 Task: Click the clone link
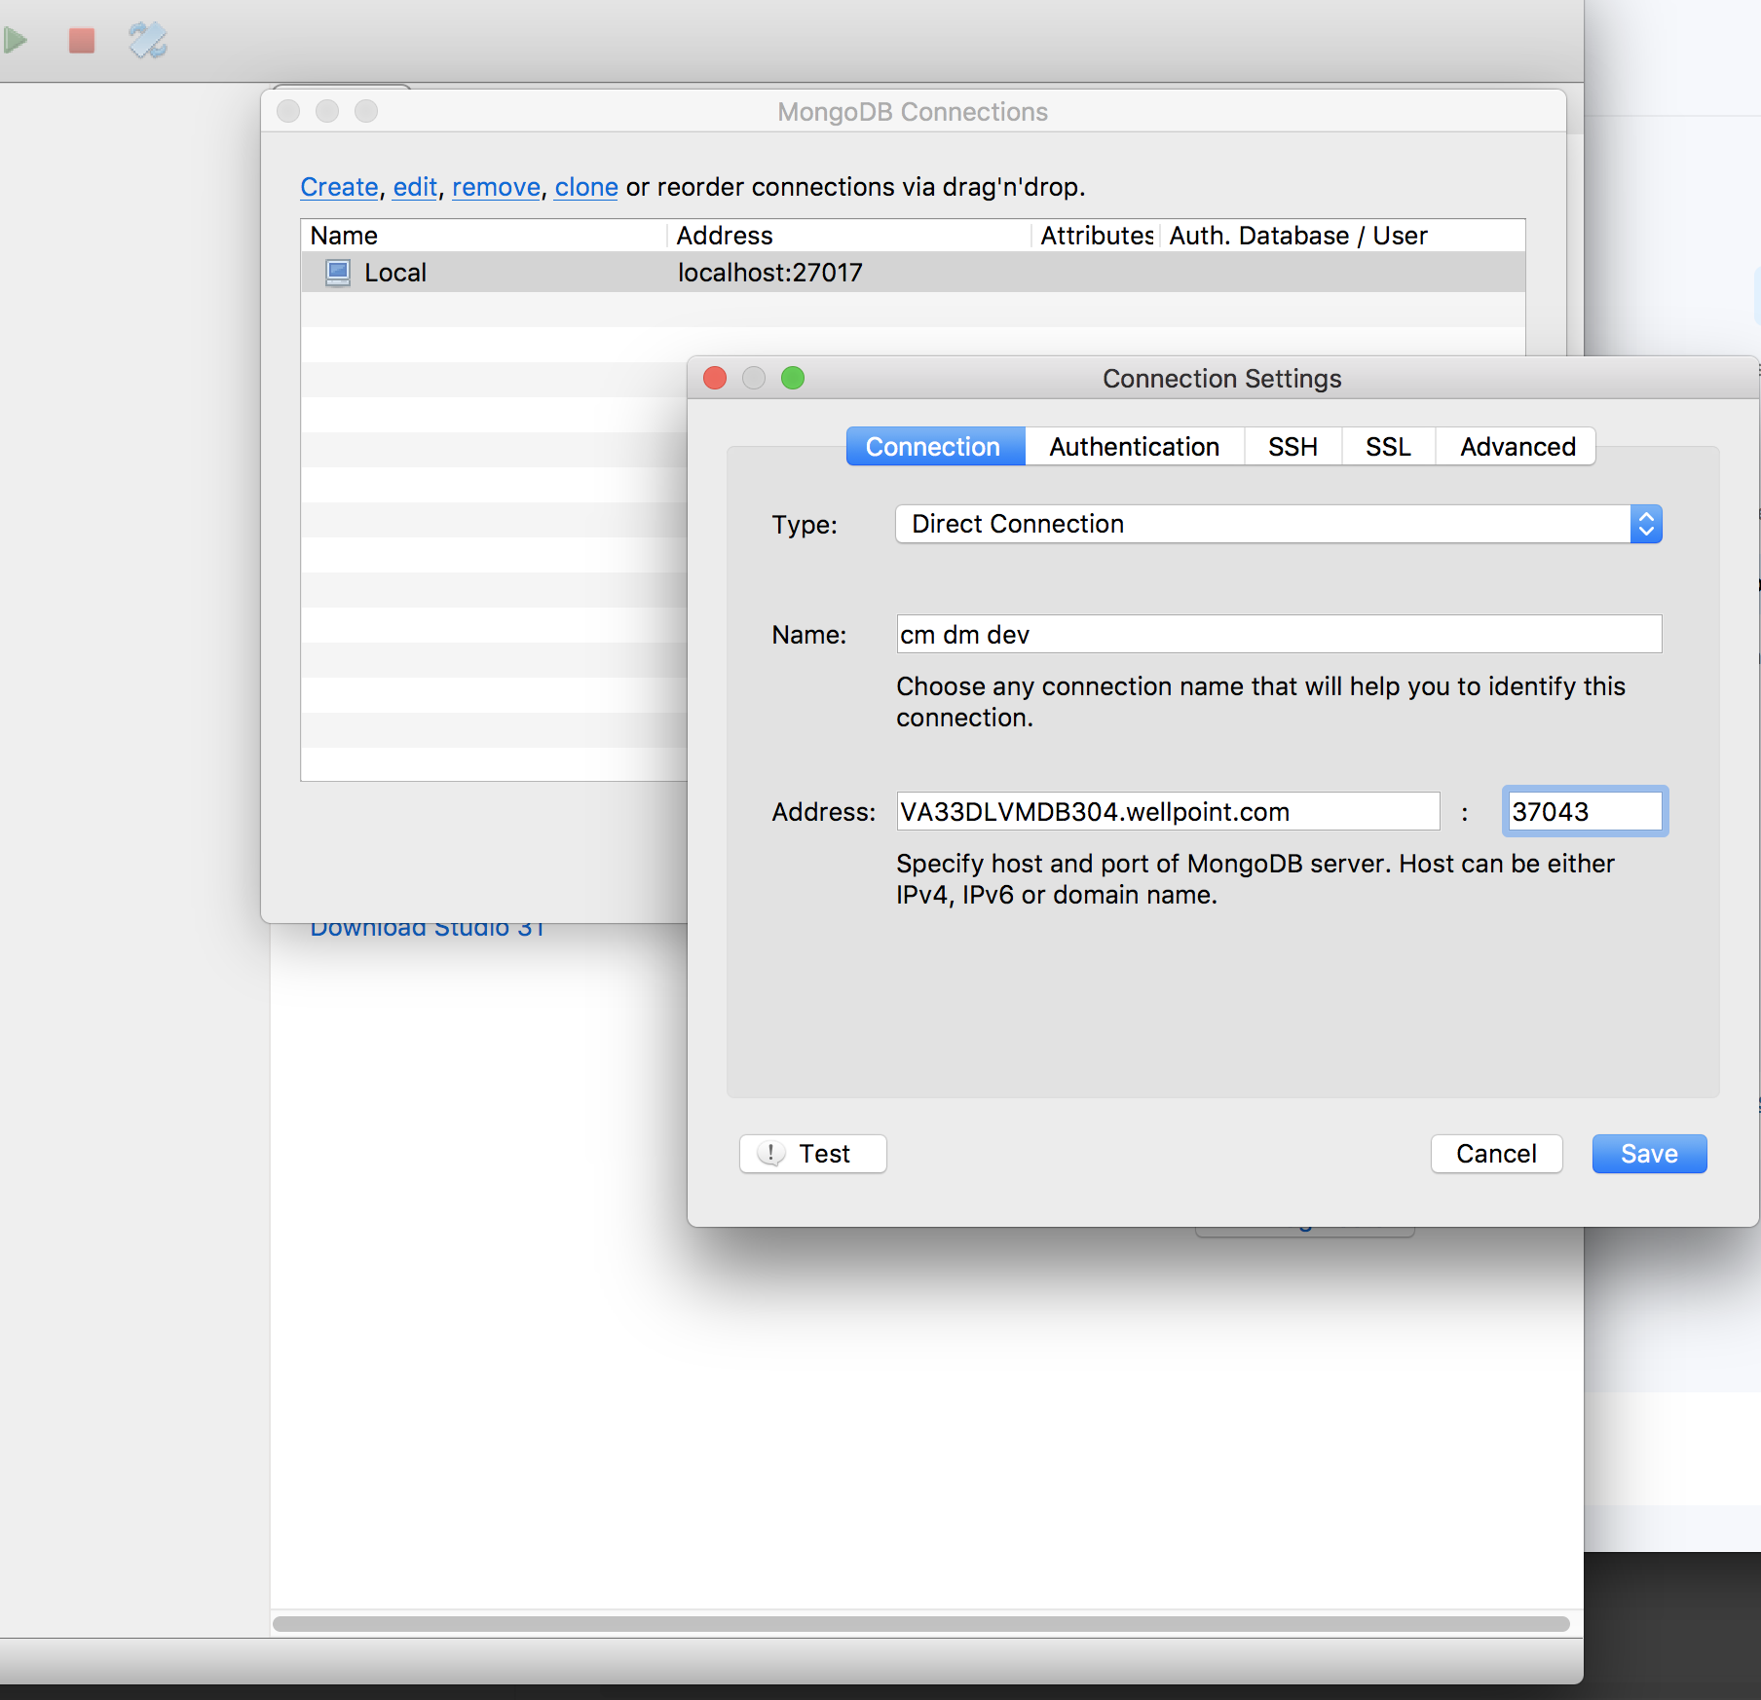tap(586, 187)
